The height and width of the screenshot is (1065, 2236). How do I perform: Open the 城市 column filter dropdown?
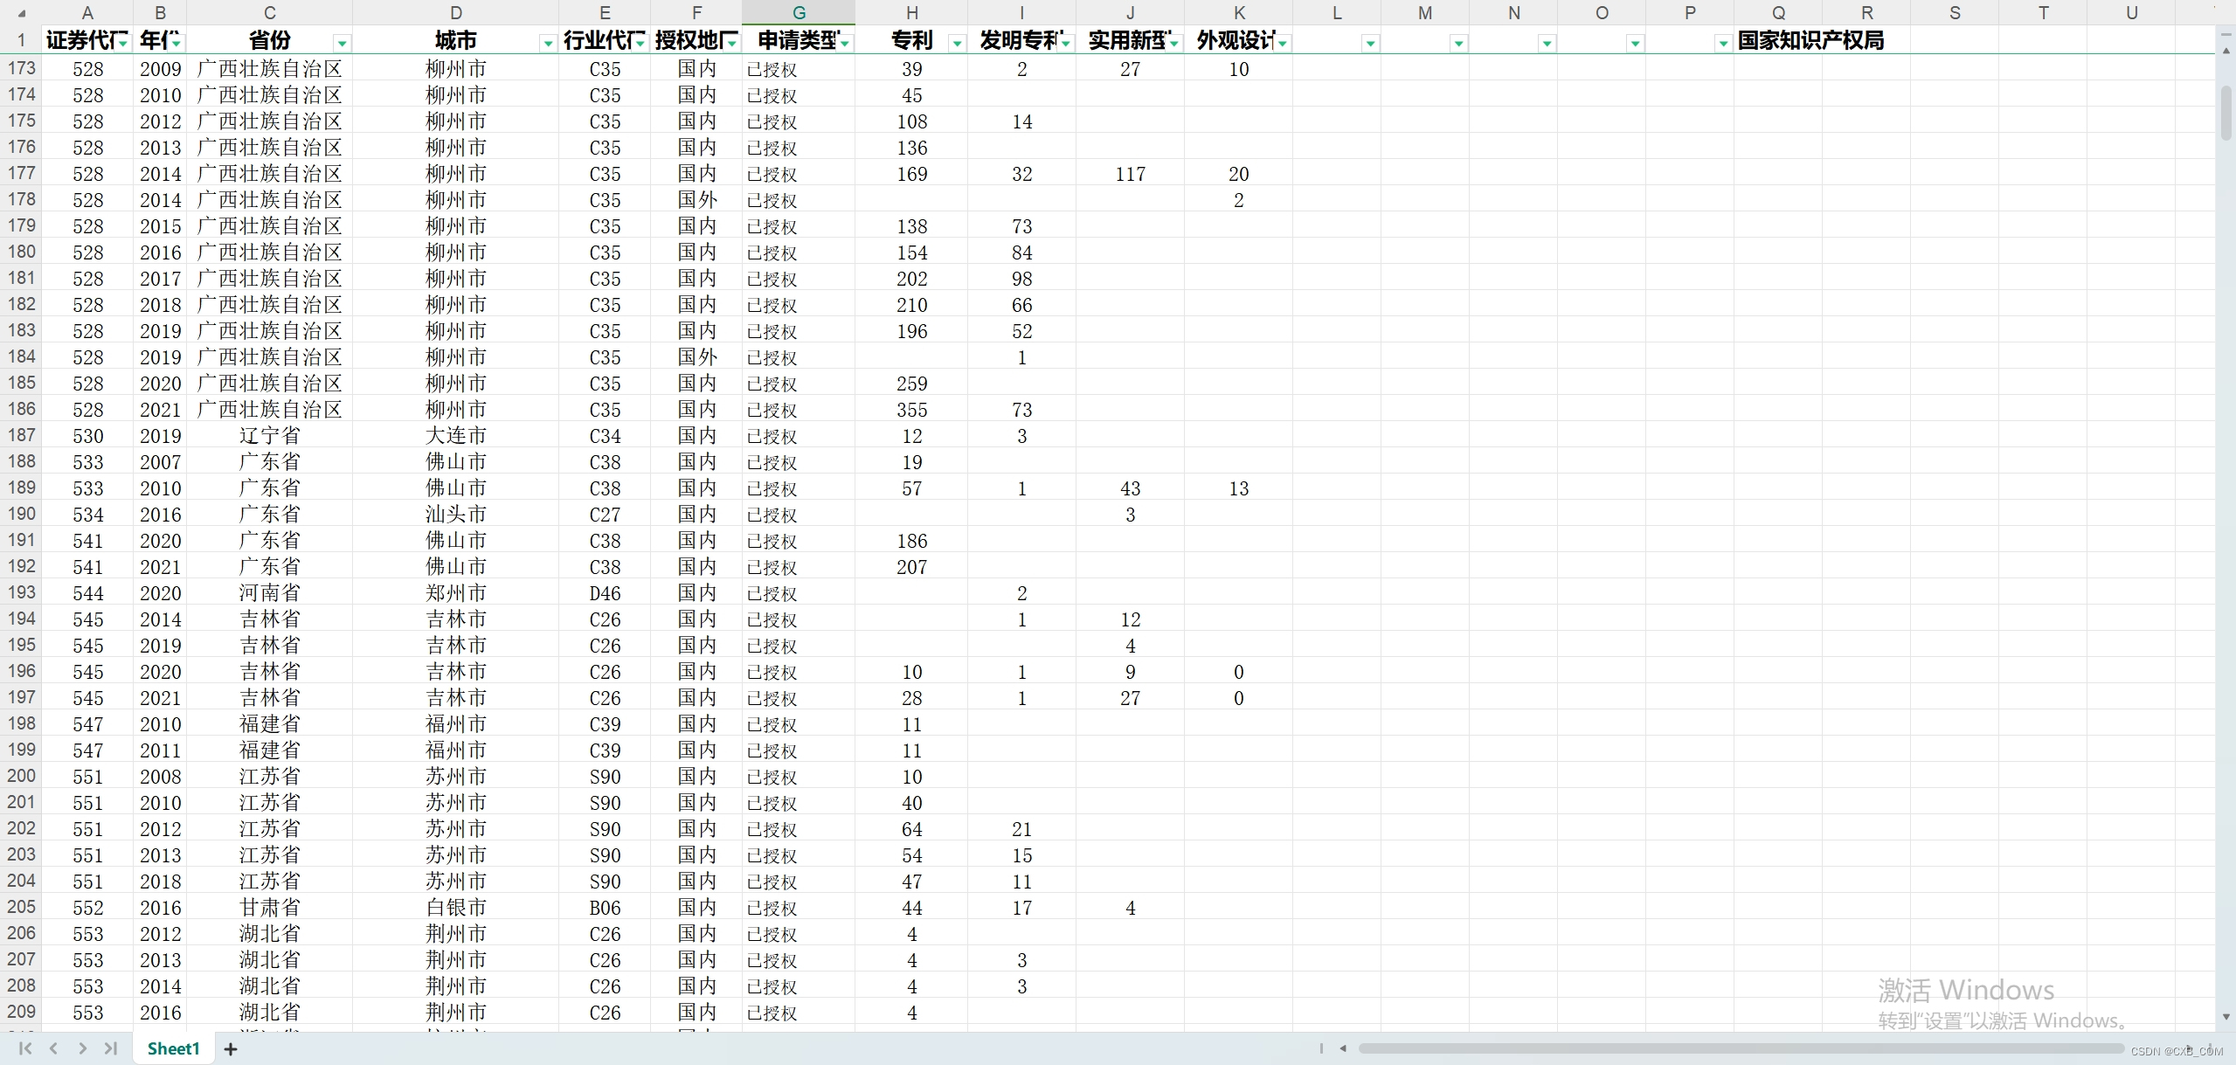click(548, 43)
